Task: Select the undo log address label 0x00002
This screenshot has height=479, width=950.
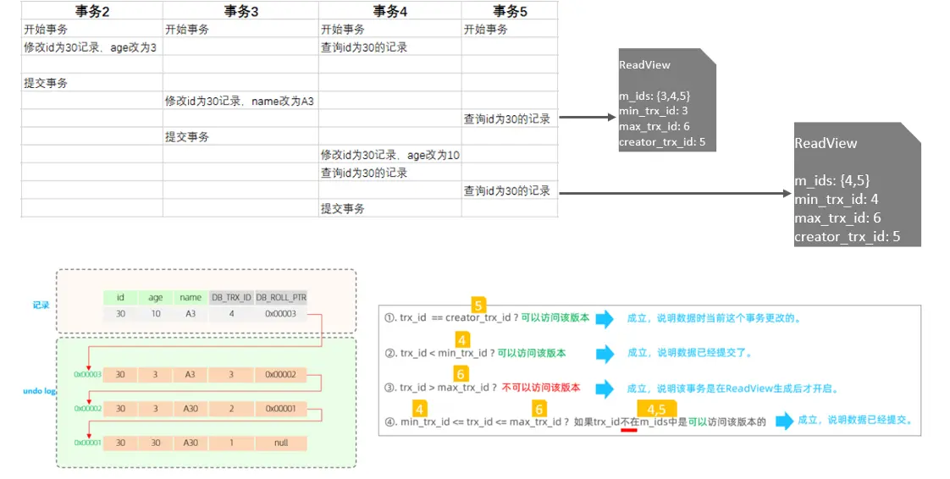Action: (87, 408)
